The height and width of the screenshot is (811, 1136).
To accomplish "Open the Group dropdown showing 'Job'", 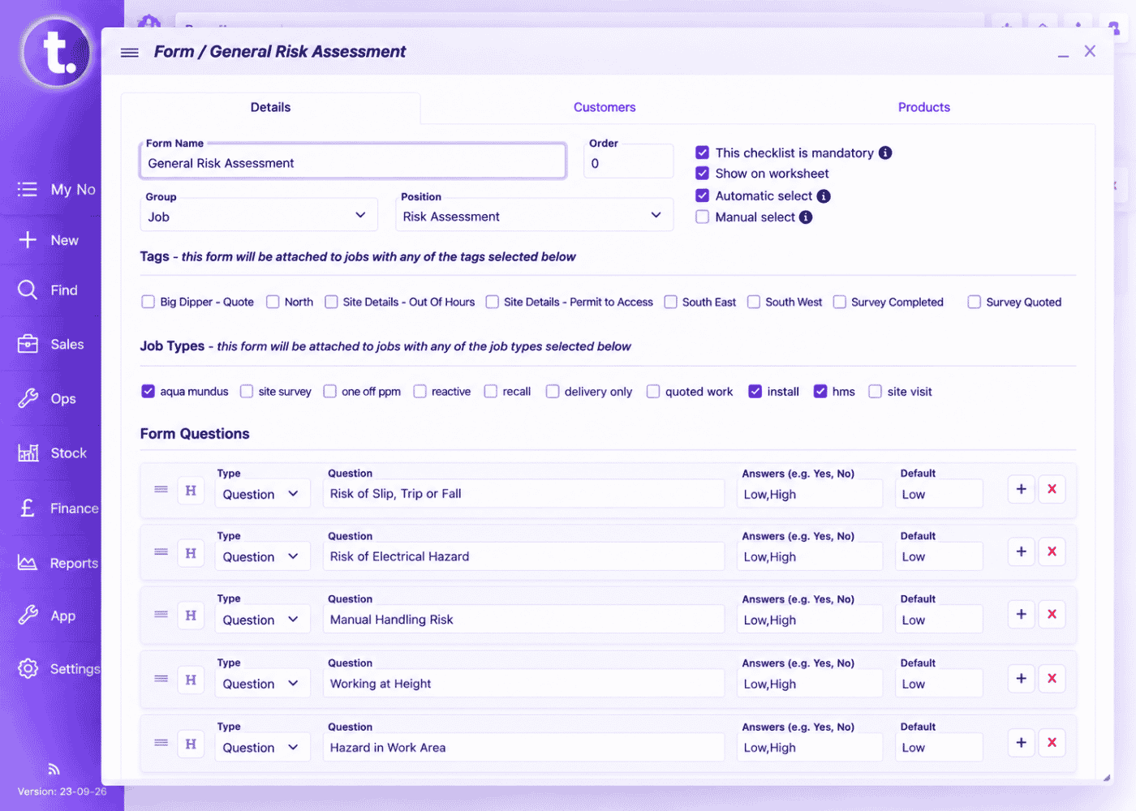I will 259,216.
